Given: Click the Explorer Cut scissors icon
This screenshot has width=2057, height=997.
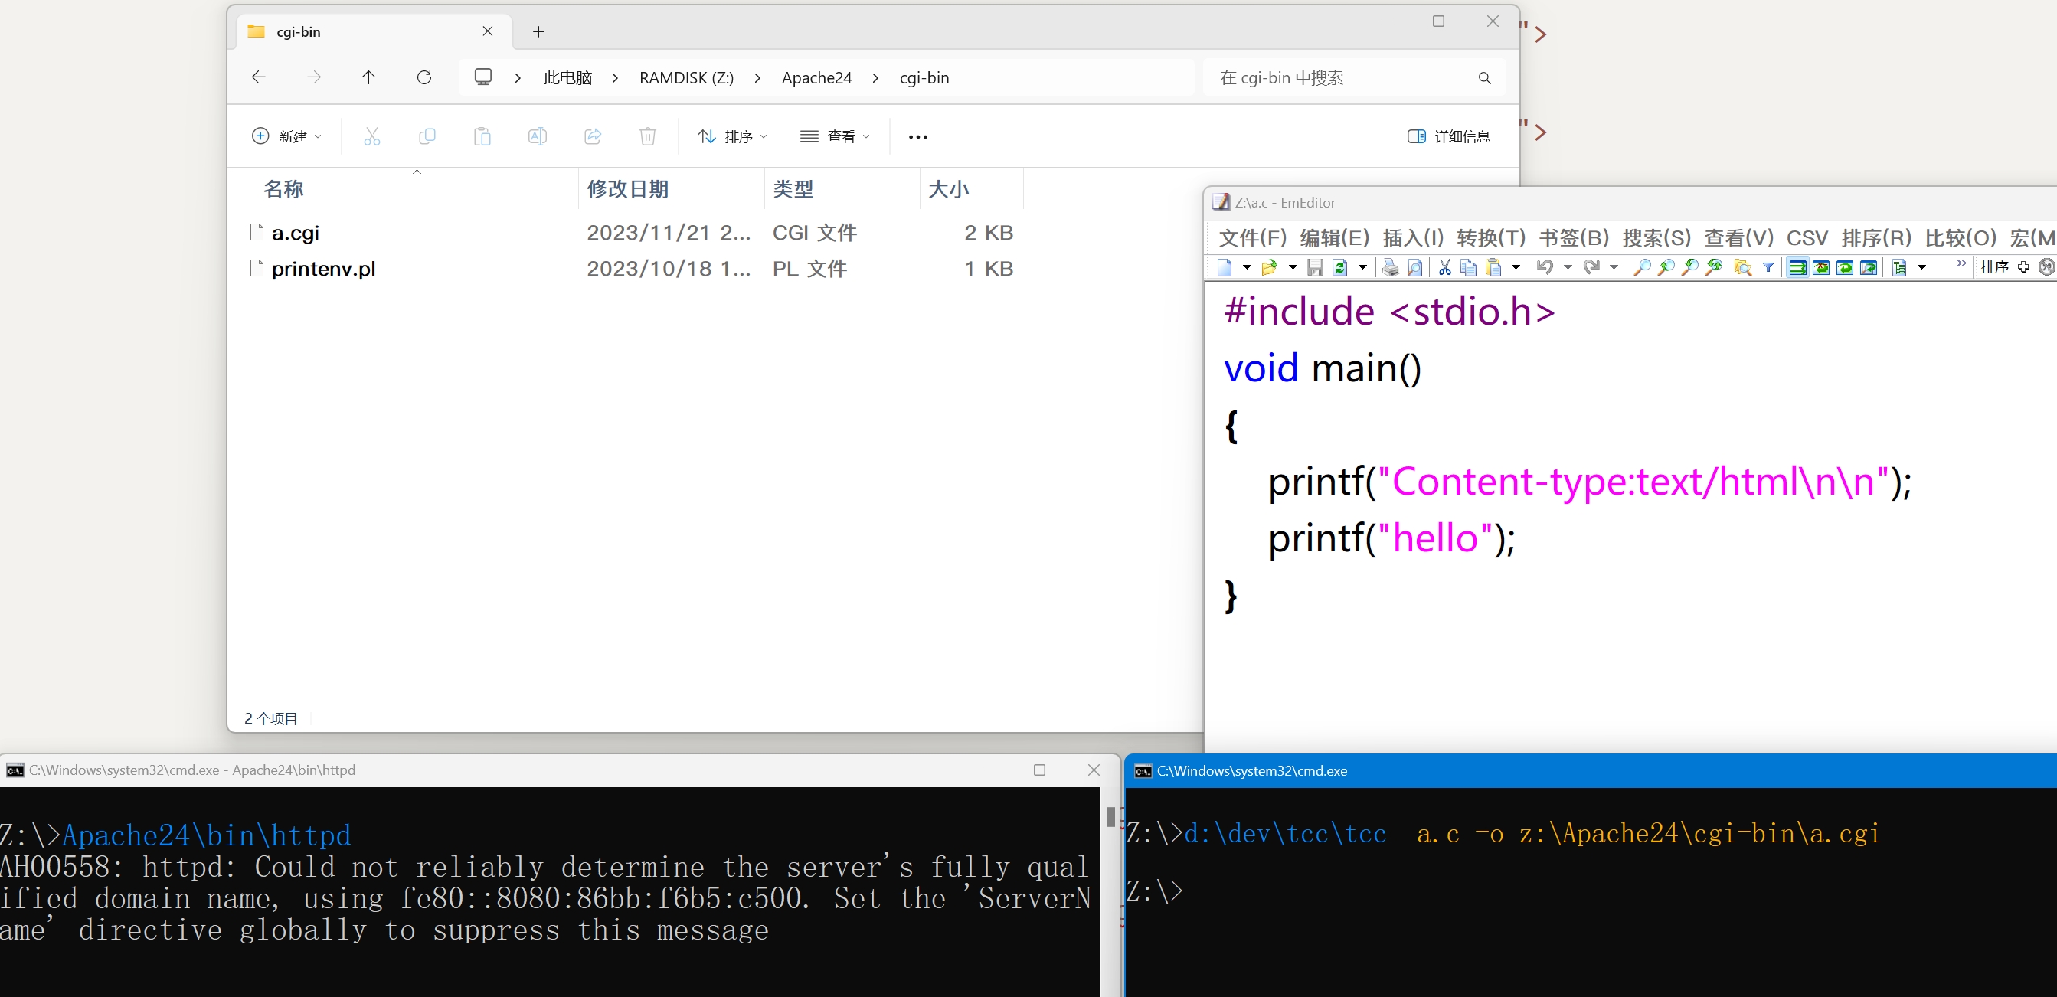Looking at the screenshot, I should [372, 136].
